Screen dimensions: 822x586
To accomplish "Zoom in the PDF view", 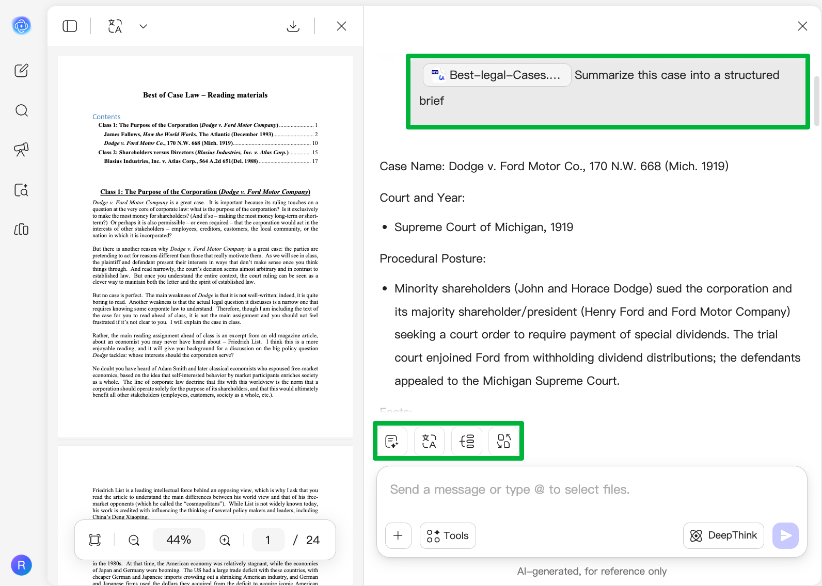I will click(225, 540).
